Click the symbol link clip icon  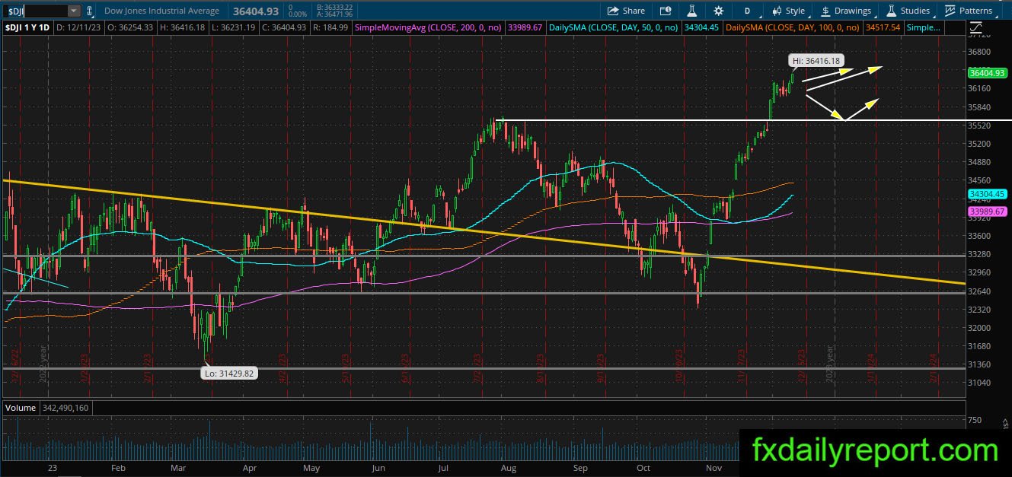click(91, 11)
